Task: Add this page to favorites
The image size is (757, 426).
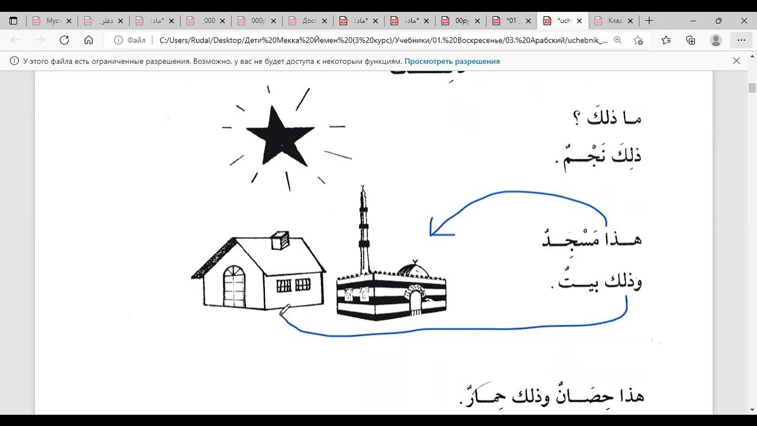Action: coord(638,40)
